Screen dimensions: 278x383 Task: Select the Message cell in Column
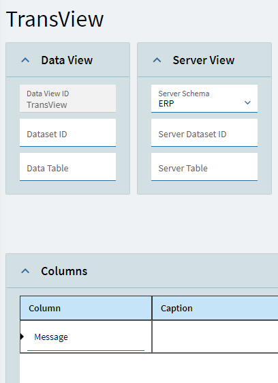point(86,337)
